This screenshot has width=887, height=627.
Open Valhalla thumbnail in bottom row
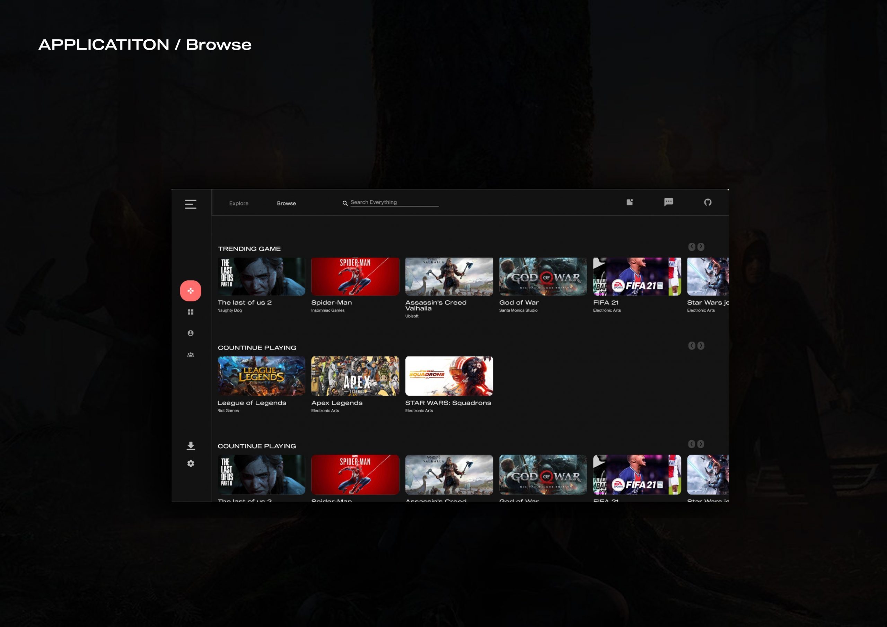point(449,475)
